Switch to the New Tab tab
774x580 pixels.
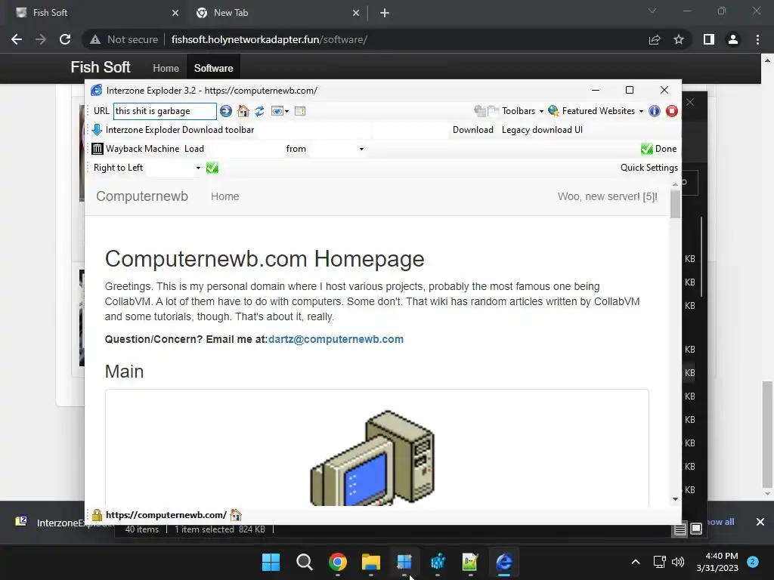[277, 13]
